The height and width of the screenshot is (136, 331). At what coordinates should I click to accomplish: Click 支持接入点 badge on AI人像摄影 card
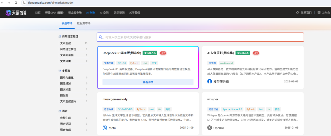click(x=243, y=53)
